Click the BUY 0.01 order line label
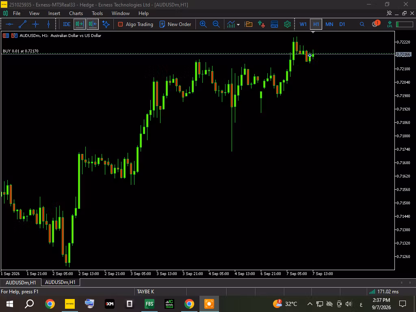 (21, 51)
